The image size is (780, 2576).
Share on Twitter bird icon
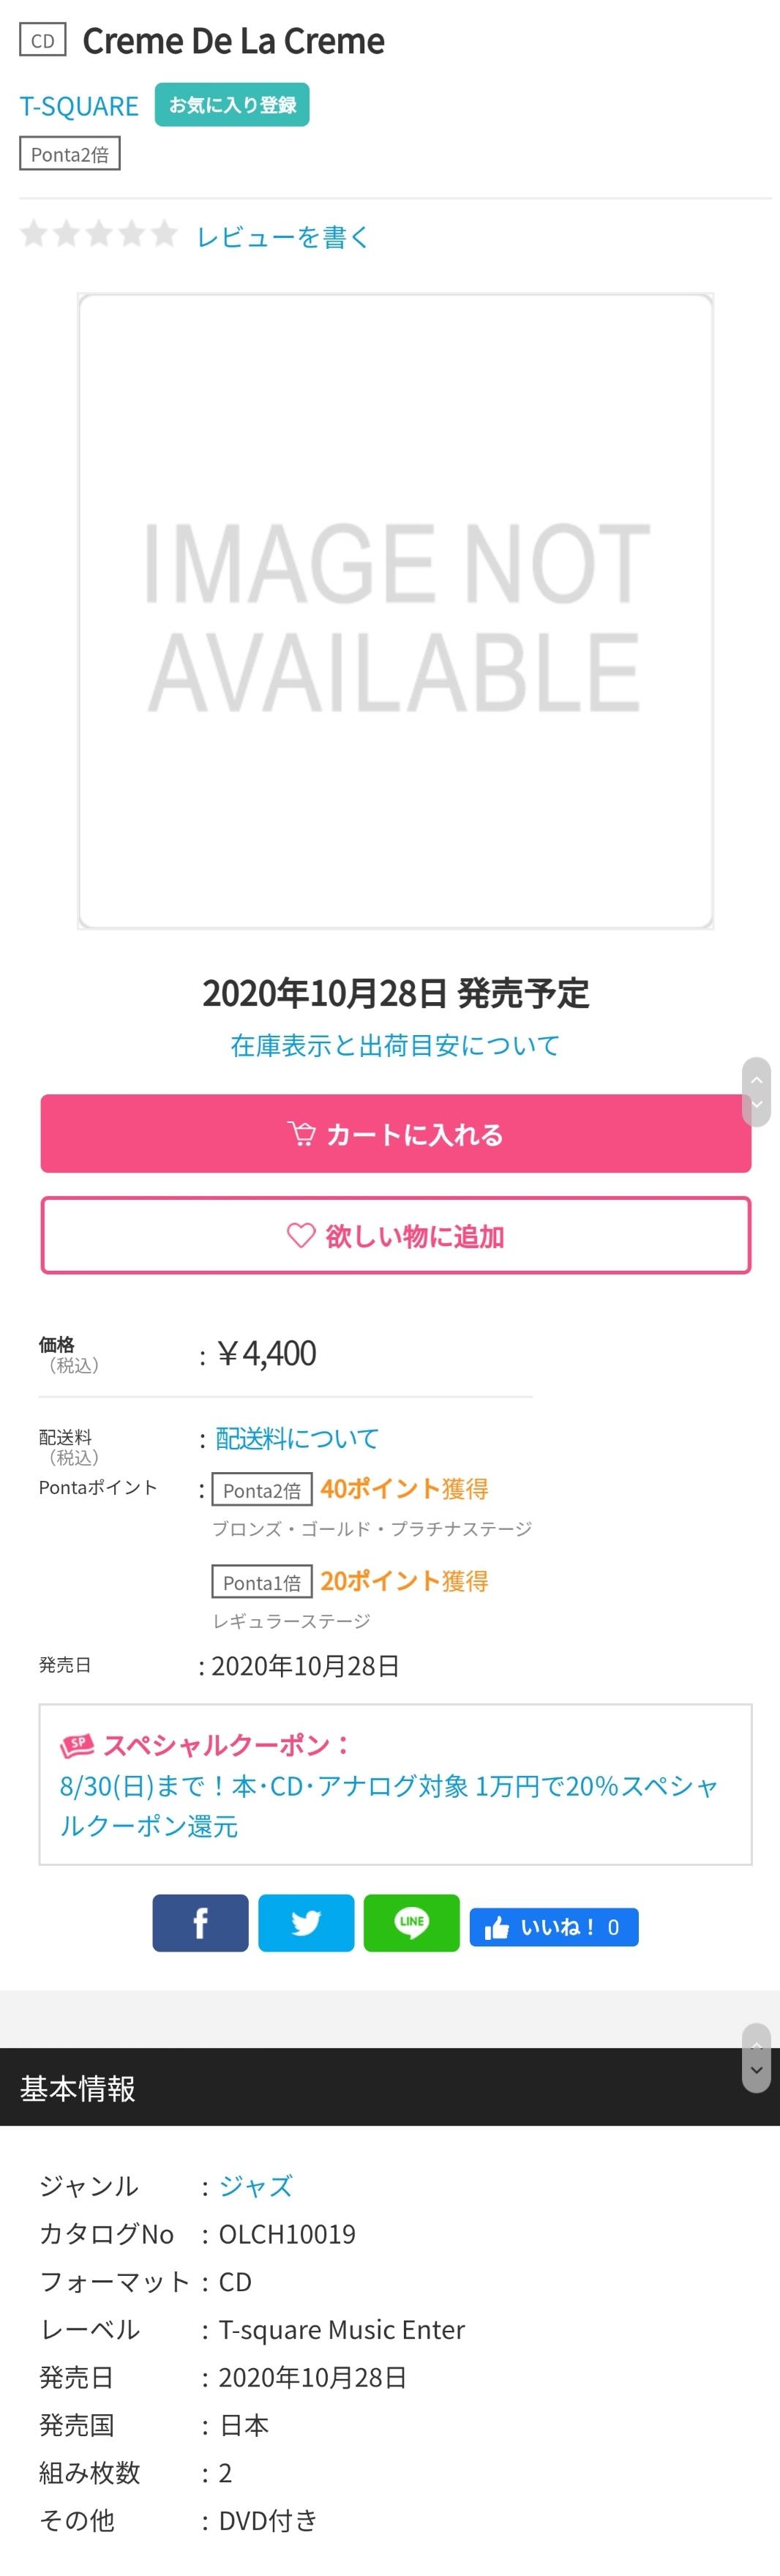pyautogui.click(x=306, y=1922)
